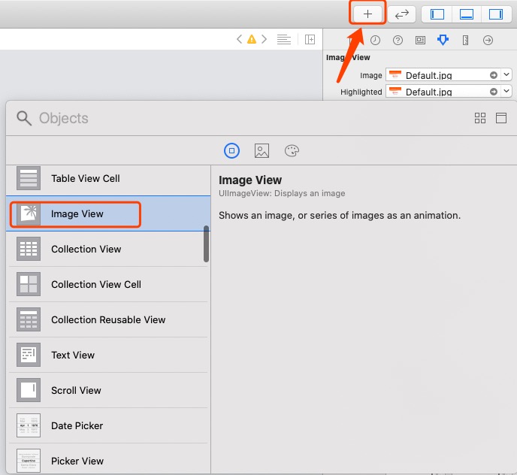517x475 pixels.
Task: Click the code review arrows button
Action: [402, 14]
